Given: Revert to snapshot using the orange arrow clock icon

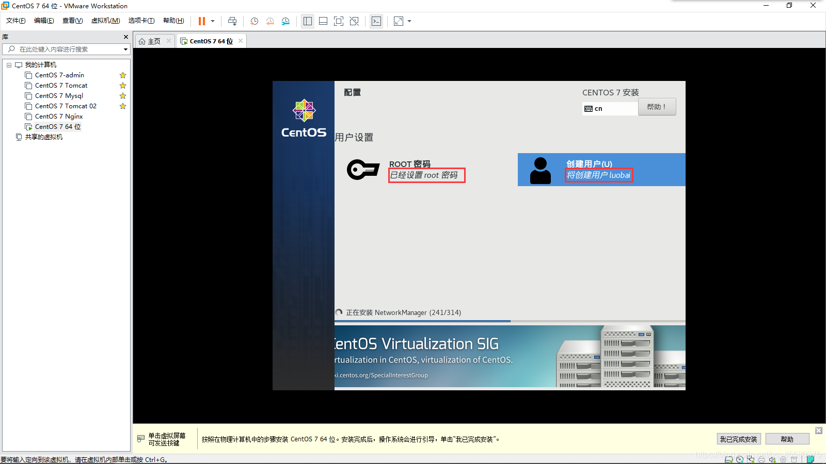Looking at the screenshot, I should (270, 21).
